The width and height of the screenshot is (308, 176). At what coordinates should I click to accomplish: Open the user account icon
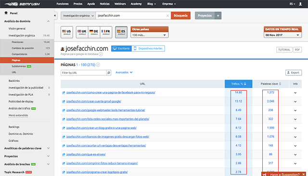point(300,4)
